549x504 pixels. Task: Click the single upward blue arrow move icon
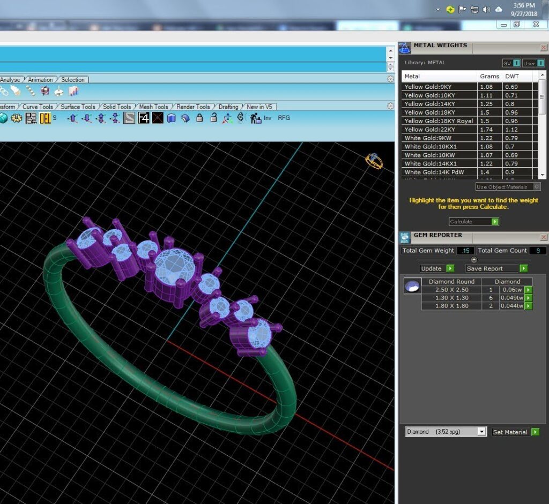(x=73, y=118)
